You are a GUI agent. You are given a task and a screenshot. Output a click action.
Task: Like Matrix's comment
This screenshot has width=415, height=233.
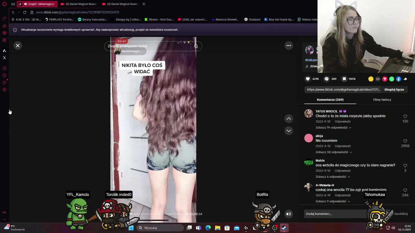(405, 166)
